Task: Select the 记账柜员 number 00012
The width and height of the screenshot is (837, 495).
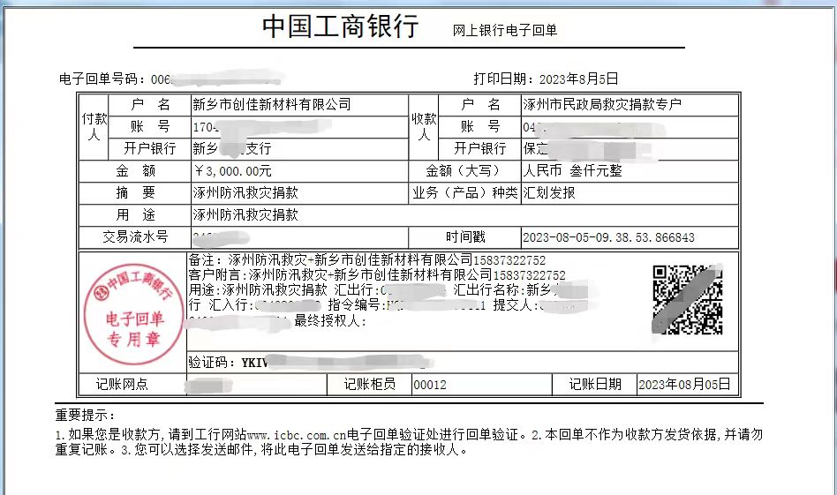Action: (430, 384)
